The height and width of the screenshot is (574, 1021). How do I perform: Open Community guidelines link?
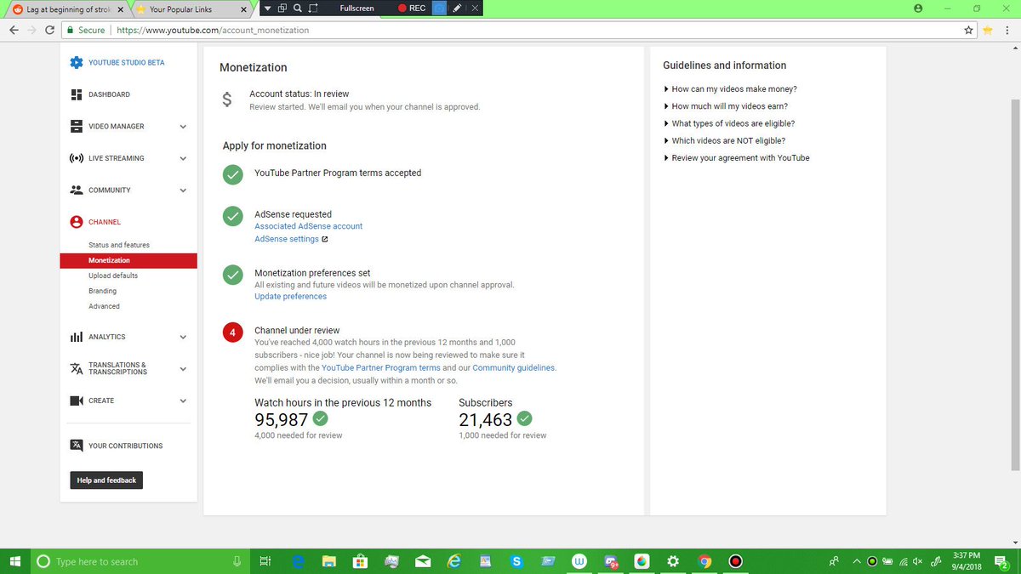coord(514,368)
